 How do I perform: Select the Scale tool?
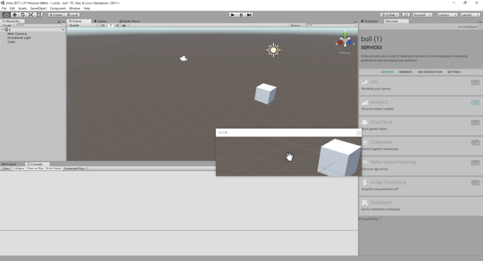pyautogui.click(x=31, y=14)
